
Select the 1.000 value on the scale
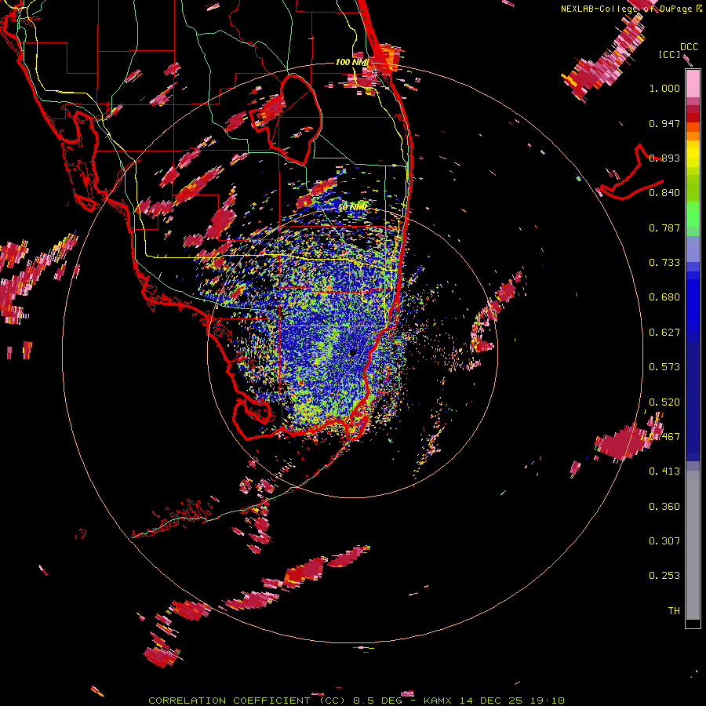click(x=664, y=88)
